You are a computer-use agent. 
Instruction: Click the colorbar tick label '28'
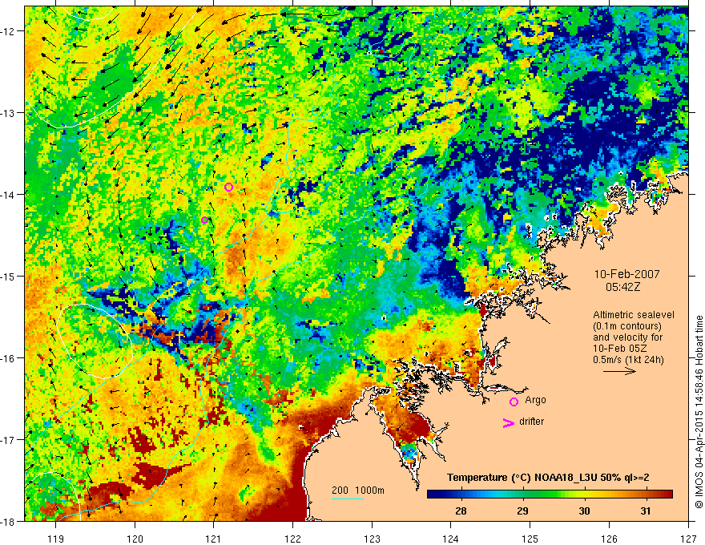click(461, 511)
